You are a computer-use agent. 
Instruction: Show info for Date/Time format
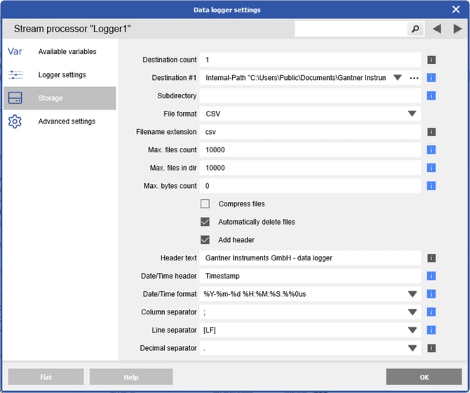point(431,294)
